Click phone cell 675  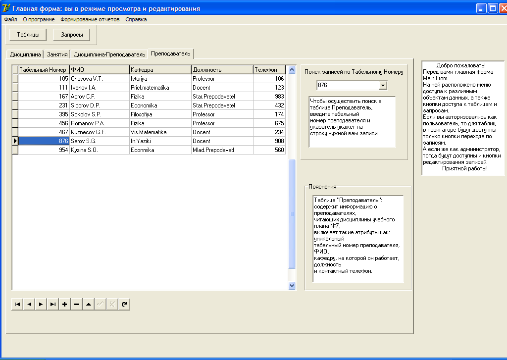point(269,123)
